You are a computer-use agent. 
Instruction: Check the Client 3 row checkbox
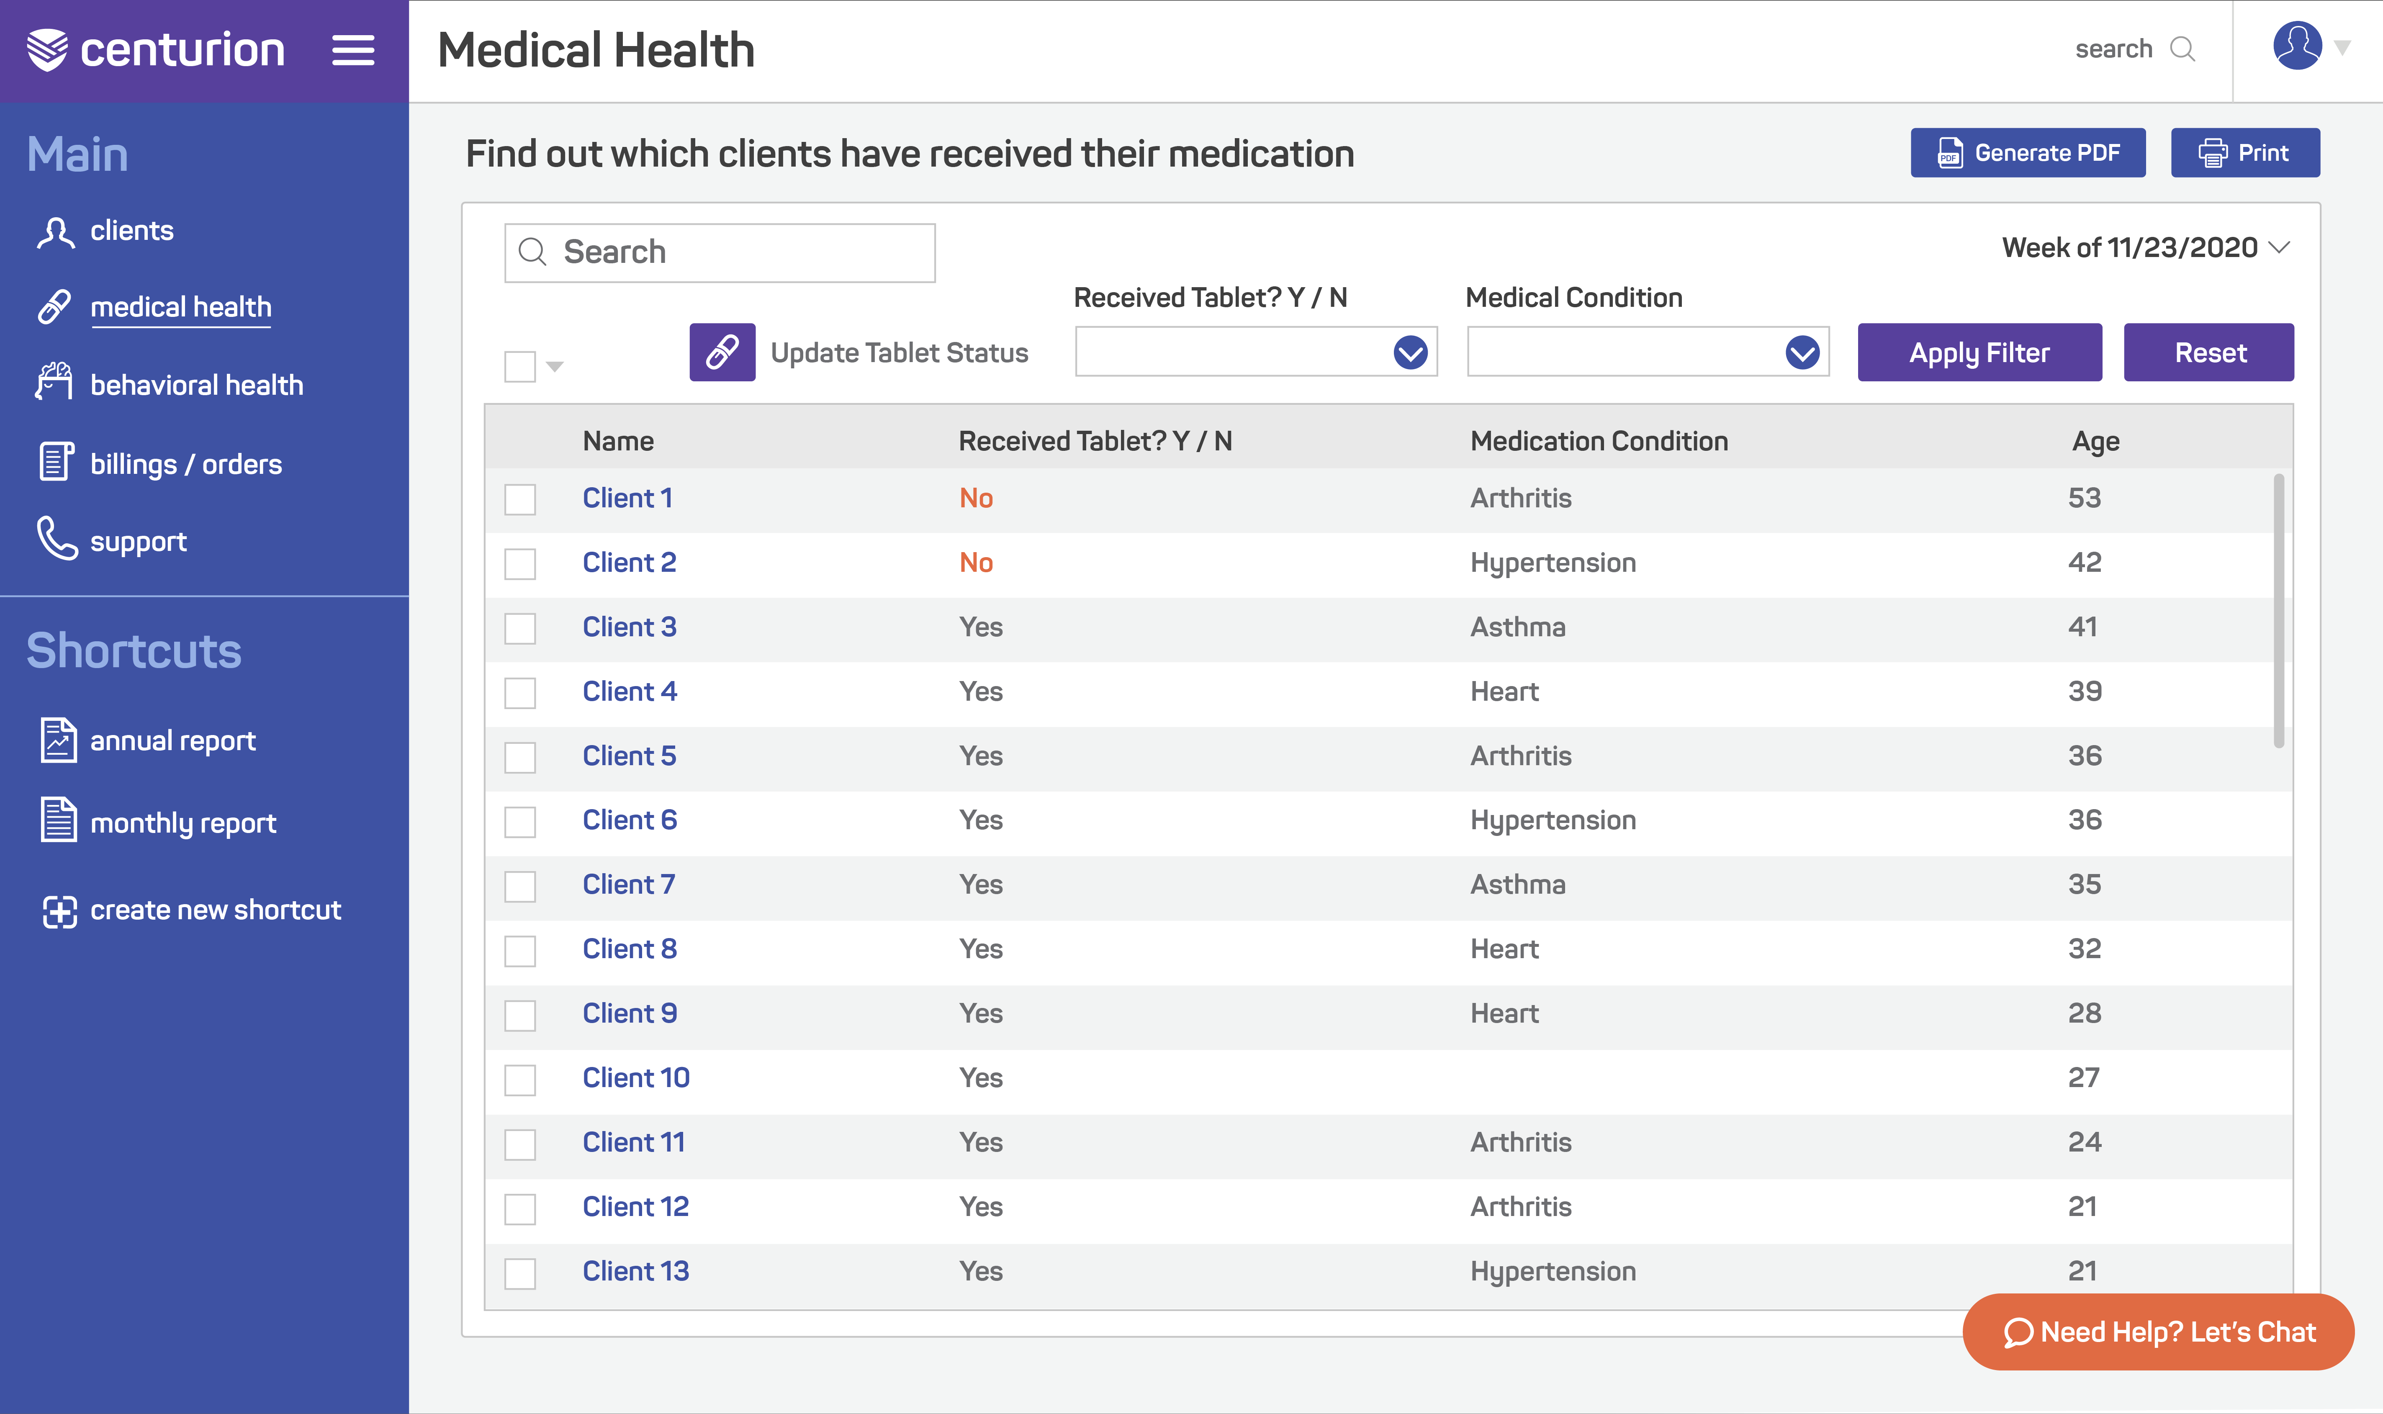[520, 629]
